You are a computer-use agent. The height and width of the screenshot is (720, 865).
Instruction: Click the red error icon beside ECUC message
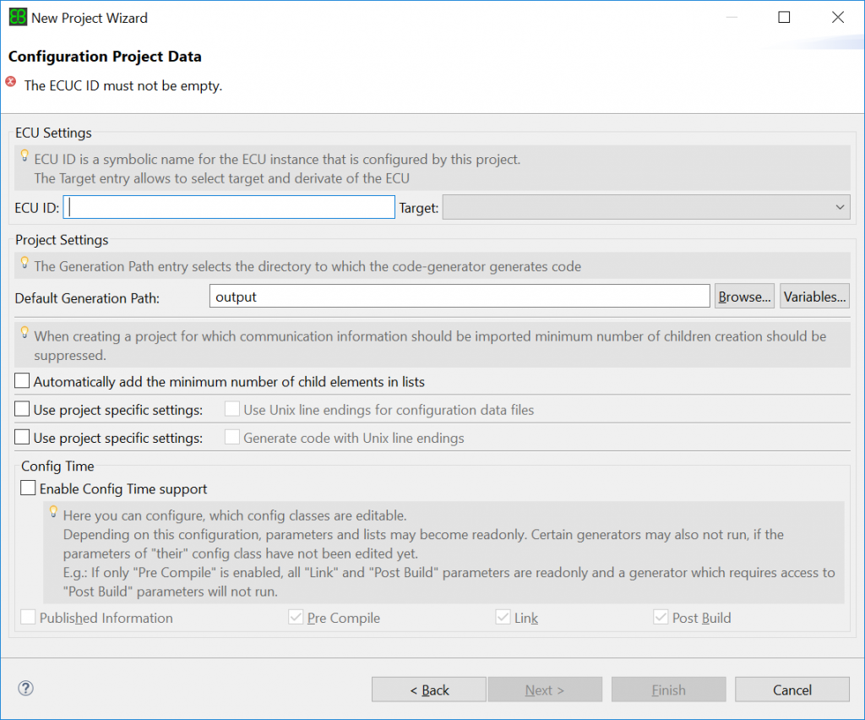click(x=11, y=83)
